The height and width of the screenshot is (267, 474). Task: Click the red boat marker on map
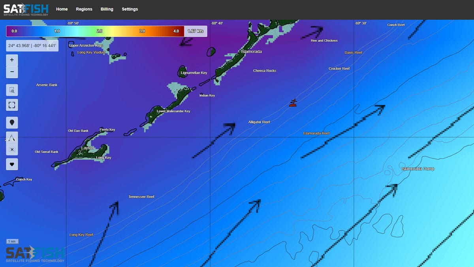(x=293, y=103)
